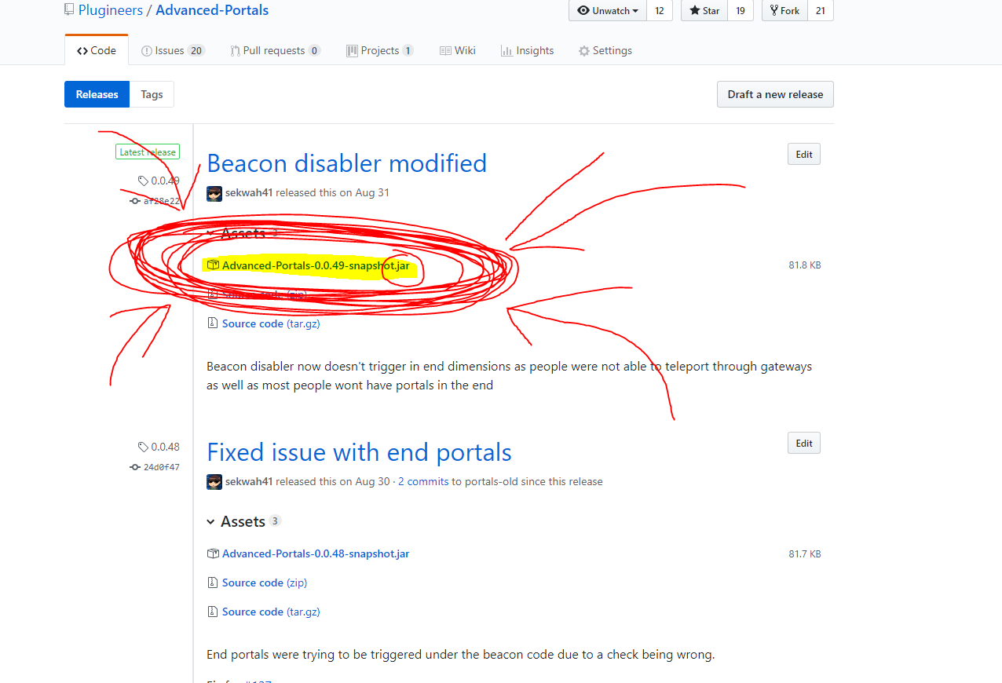The height and width of the screenshot is (683, 1002).
Task: Click the zip file icon beside 0.0.48 zip
Action: click(212, 583)
